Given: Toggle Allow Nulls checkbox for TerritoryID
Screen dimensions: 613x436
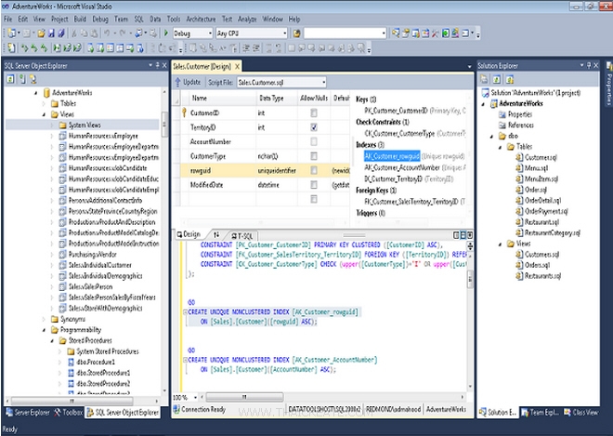Looking at the screenshot, I should (x=314, y=126).
